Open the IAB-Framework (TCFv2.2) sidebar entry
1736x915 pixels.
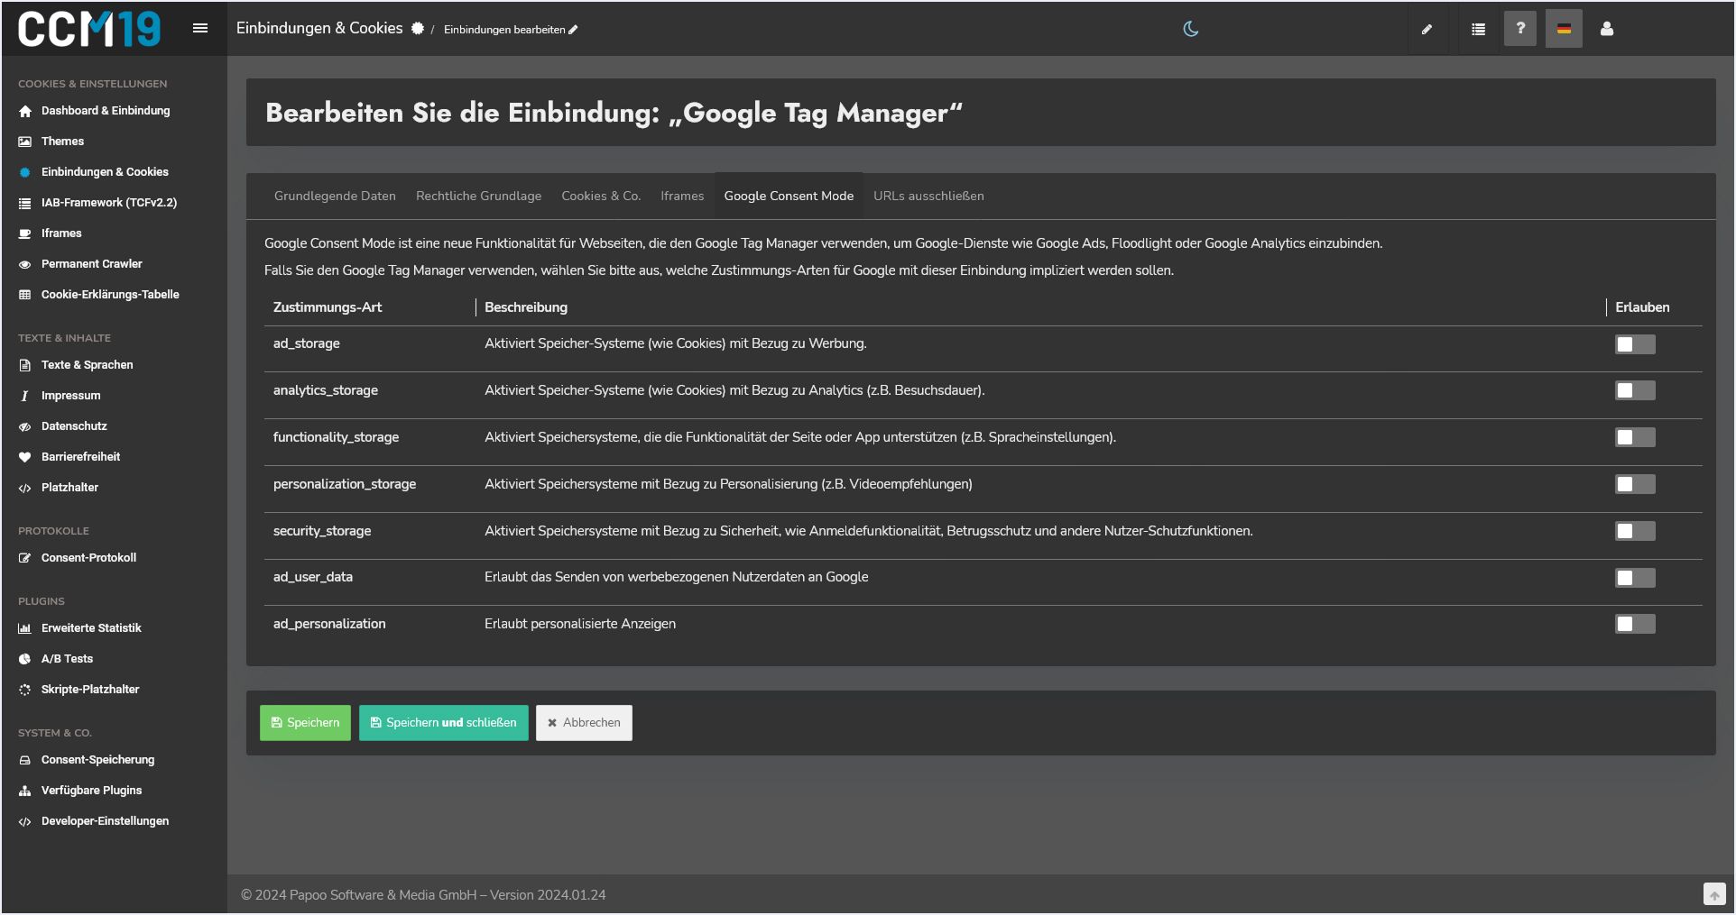tap(107, 202)
